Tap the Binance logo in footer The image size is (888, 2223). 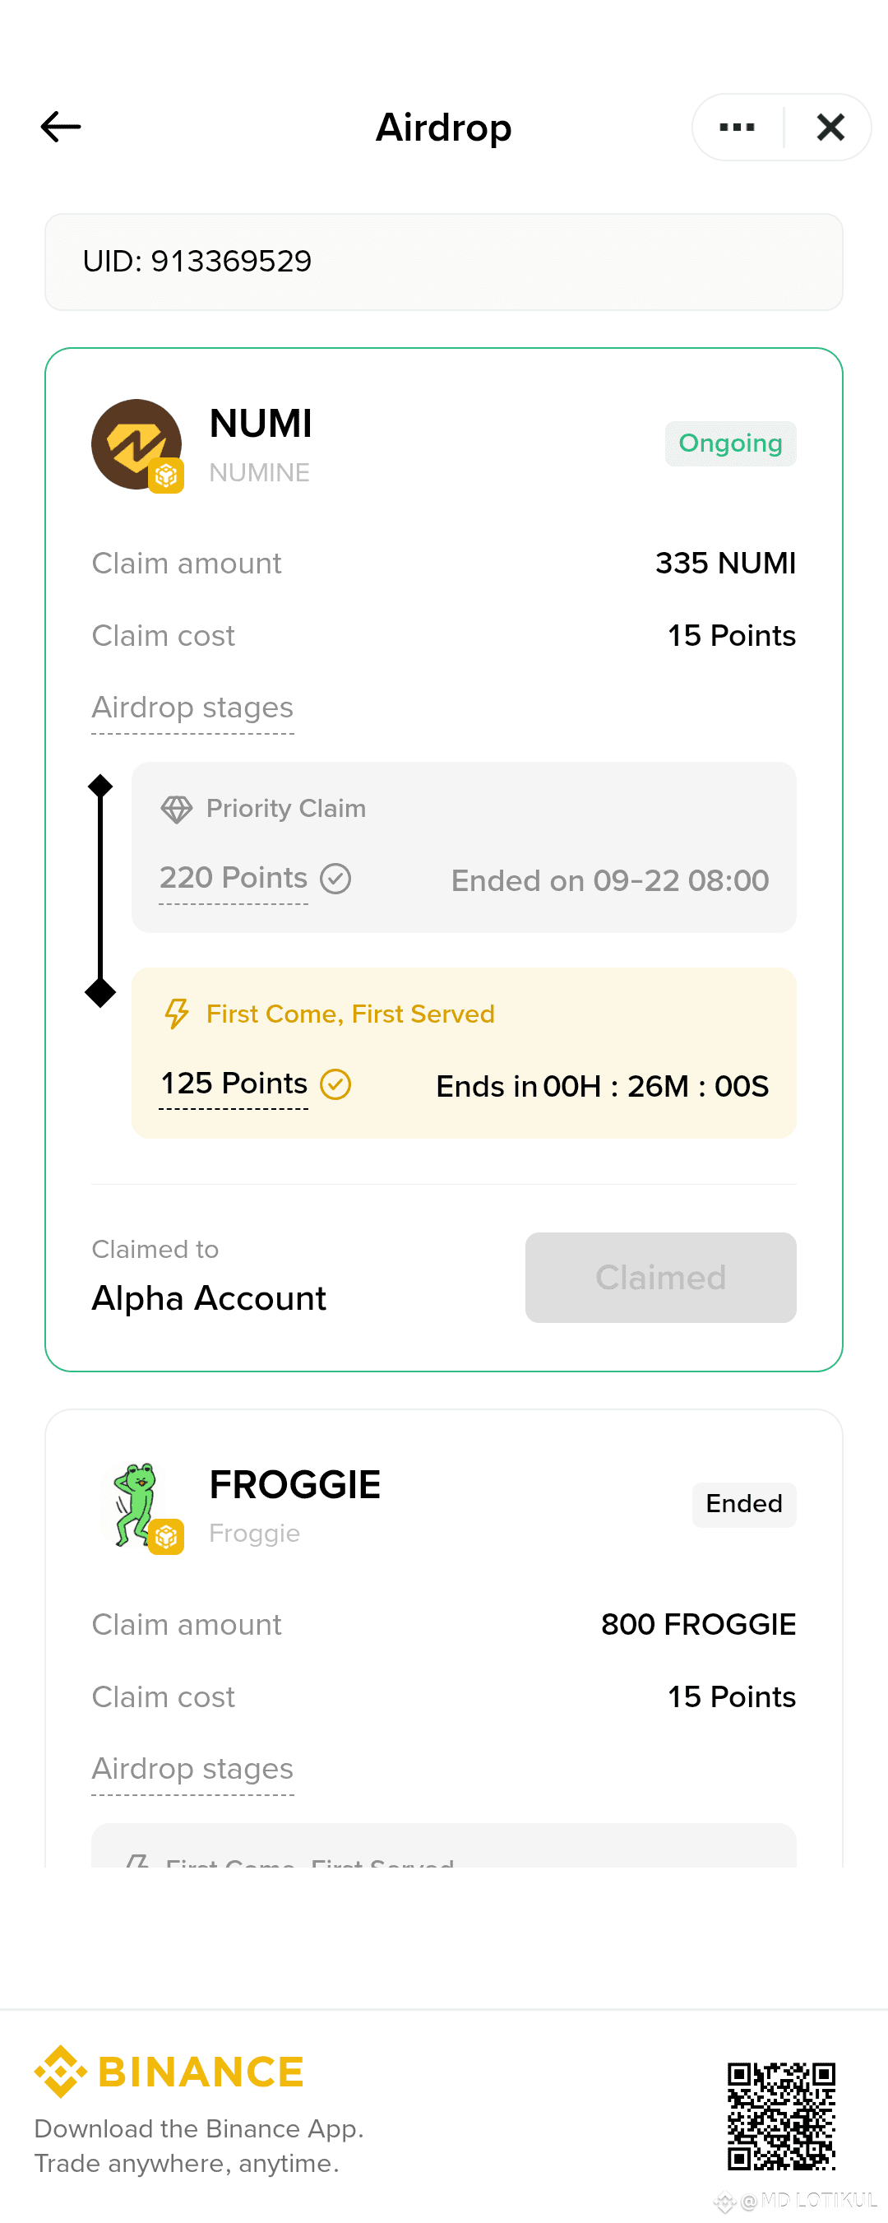click(x=169, y=2071)
